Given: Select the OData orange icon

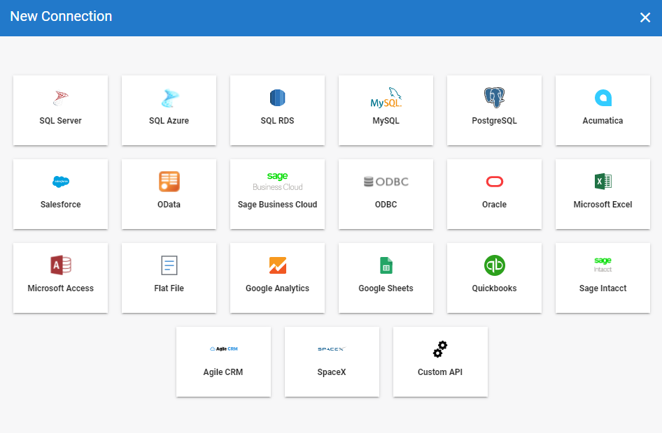Looking at the screenshot, I should 169,182.
